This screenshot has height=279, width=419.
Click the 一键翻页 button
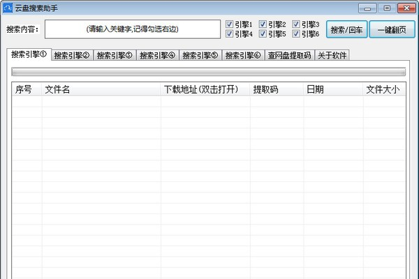click(392, 29)
